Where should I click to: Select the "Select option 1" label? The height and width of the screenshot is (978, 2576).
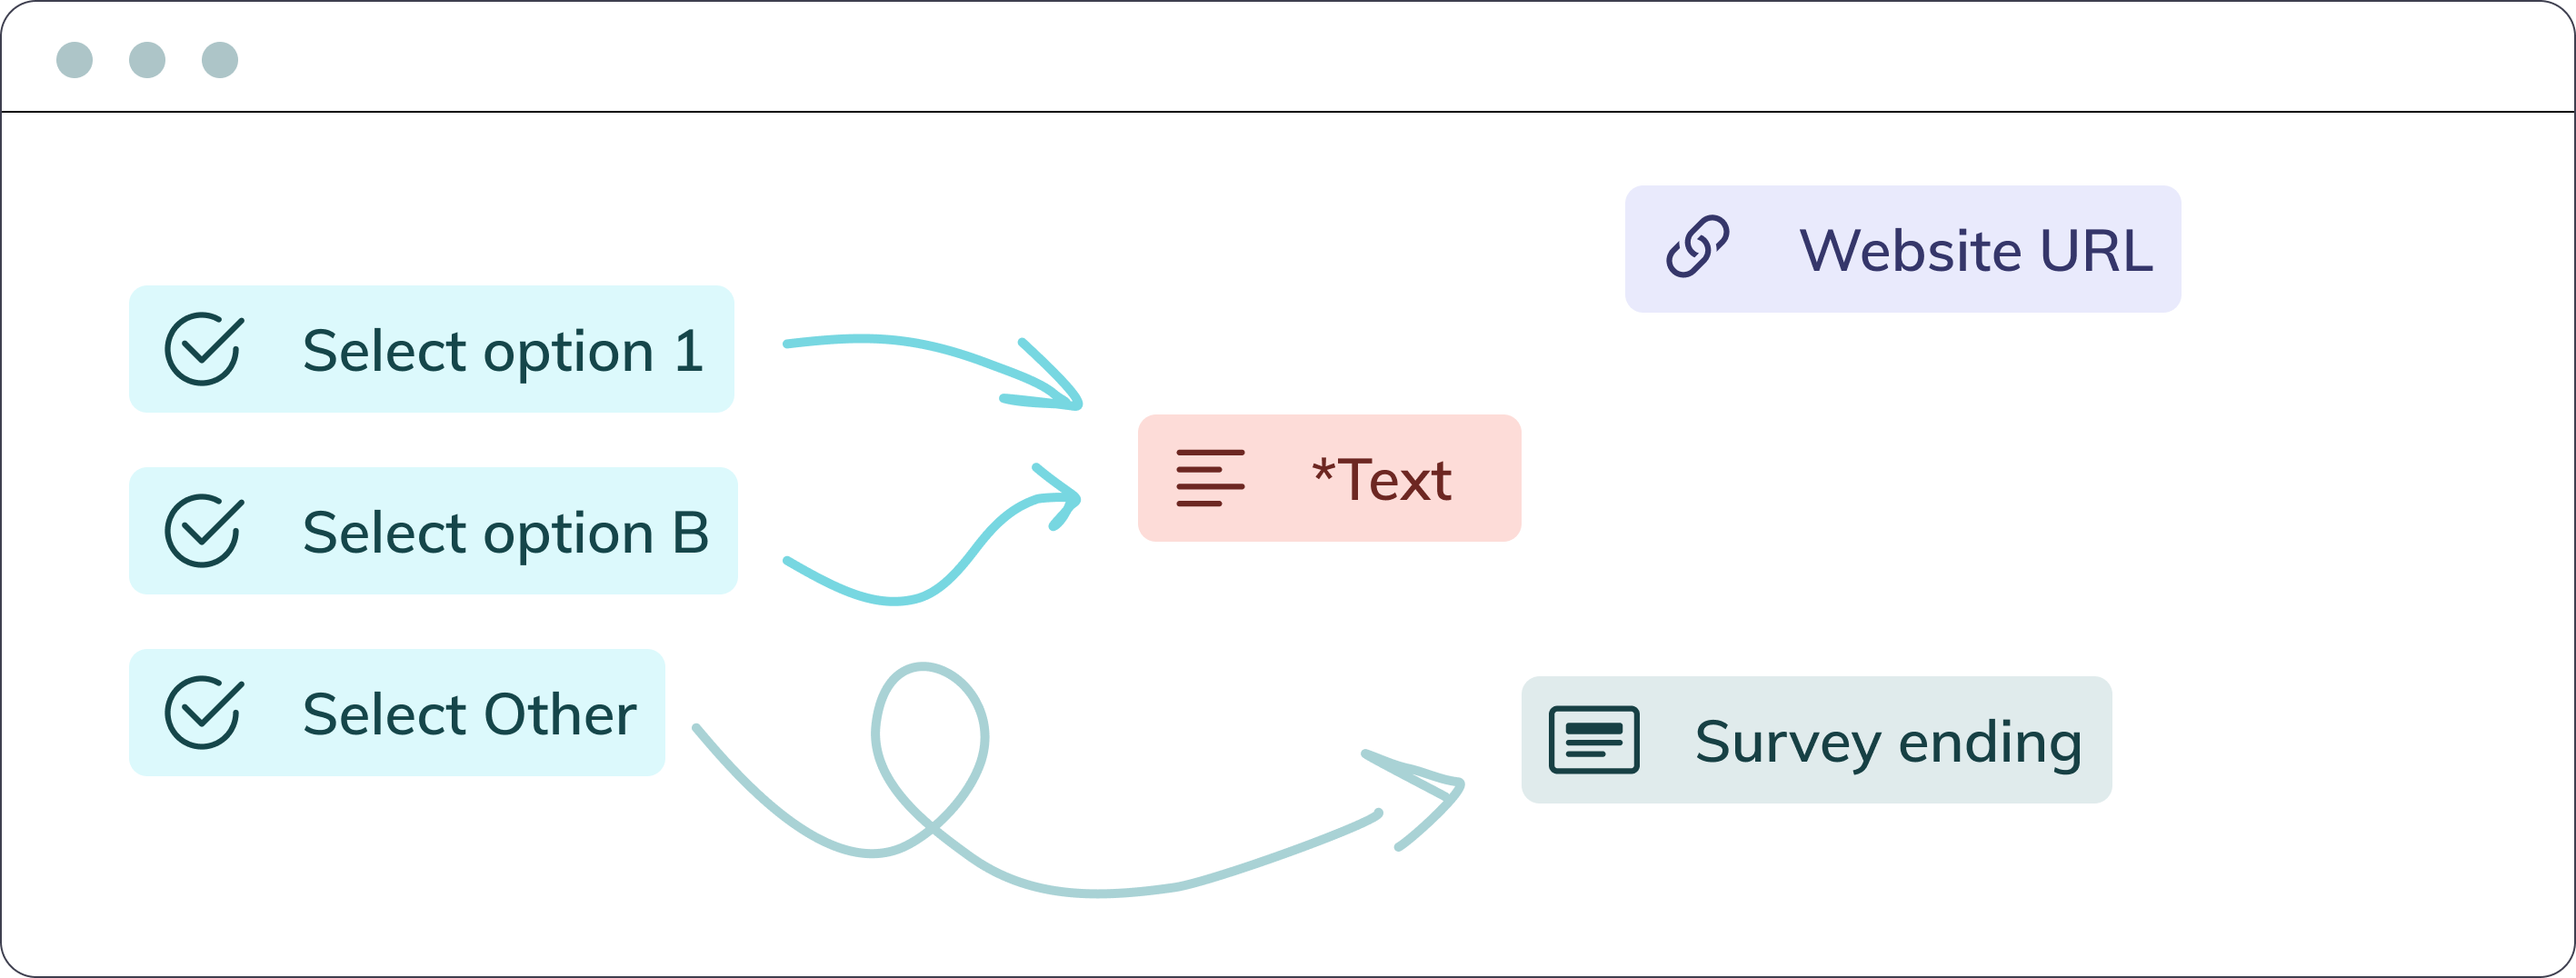[x=503, y=351]
